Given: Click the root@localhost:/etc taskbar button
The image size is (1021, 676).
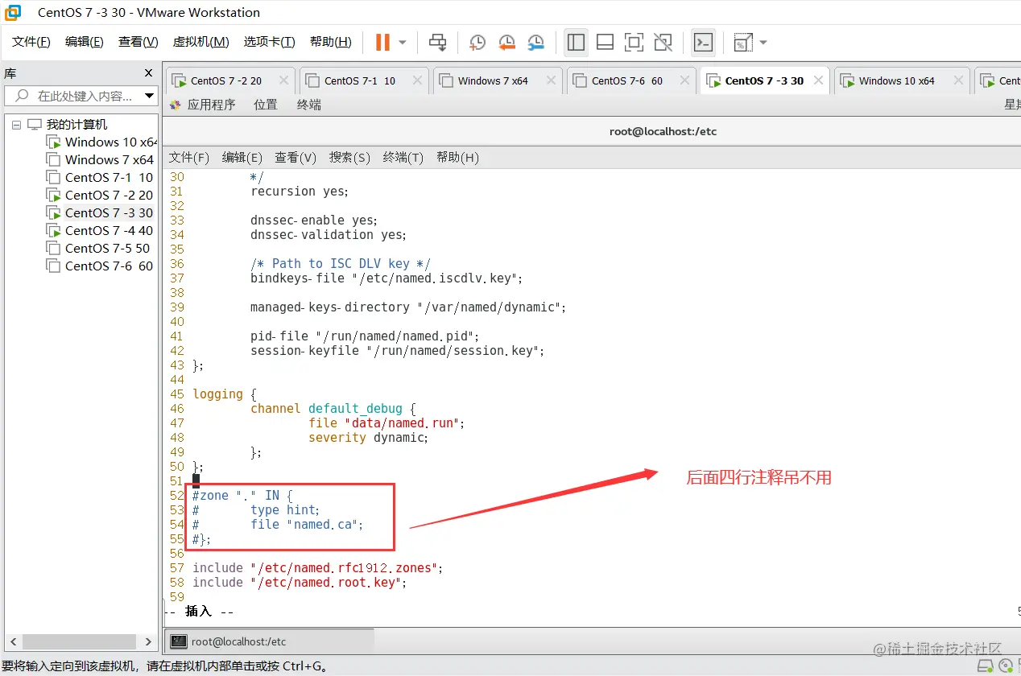Looking at the screenshot, I should 270,641.
